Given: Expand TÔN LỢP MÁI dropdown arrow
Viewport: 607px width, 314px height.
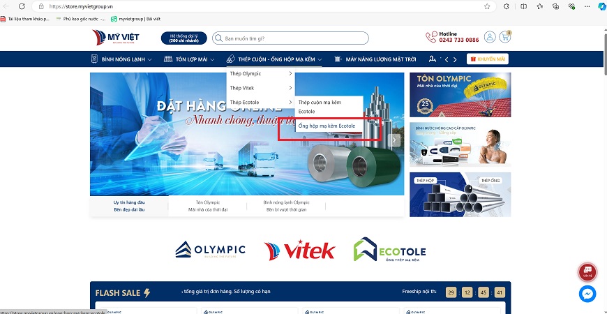Looking at the screenshot, I should click(212, 59).
